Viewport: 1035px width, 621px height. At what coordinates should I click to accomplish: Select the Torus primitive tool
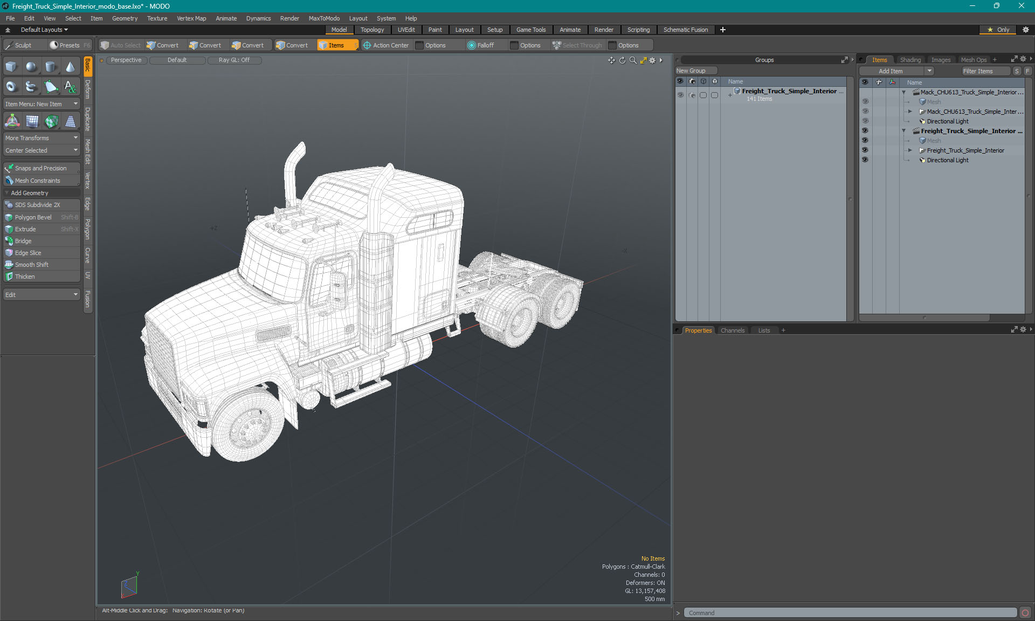pos(12,86)
